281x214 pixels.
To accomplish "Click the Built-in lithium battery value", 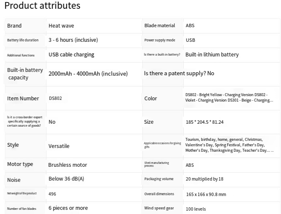I will click(x=212, y=54).
